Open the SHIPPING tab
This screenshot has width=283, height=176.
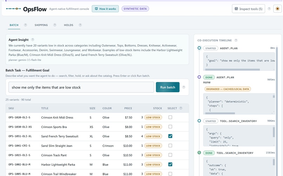(x=41, y=25)
